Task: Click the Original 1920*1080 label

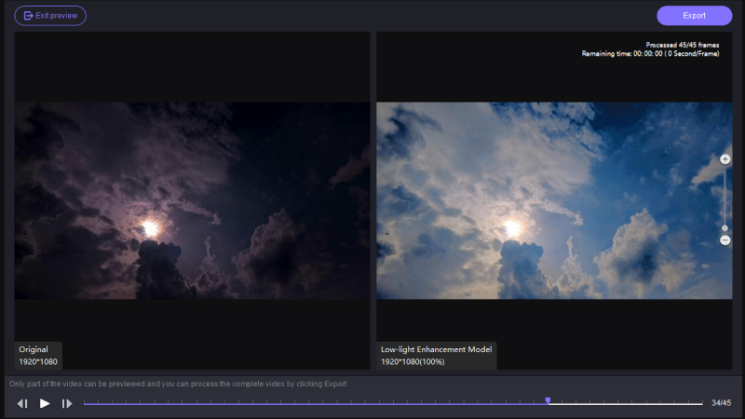Action: [x=38, y=356]
